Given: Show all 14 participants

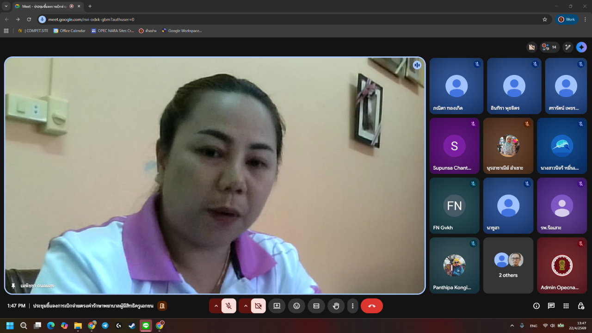Looking at the screenshot, I should point(549,47).
